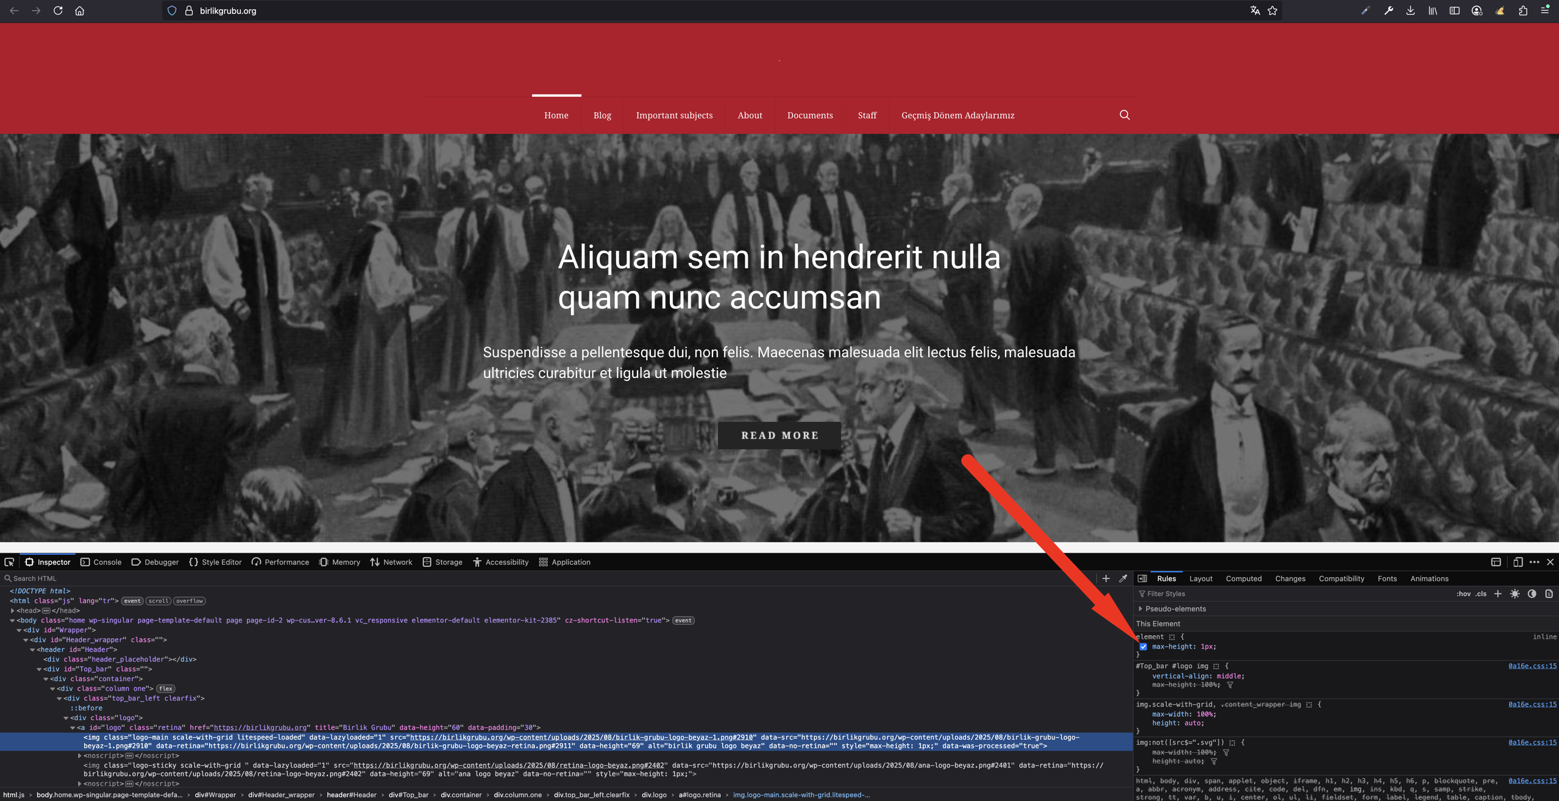
Task: Go back with the browser back arrow
Action: [14, 10]
